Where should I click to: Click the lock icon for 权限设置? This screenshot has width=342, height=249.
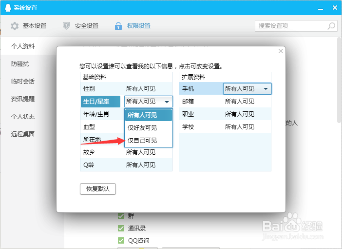pyautogui.click(x=118, y=26)
